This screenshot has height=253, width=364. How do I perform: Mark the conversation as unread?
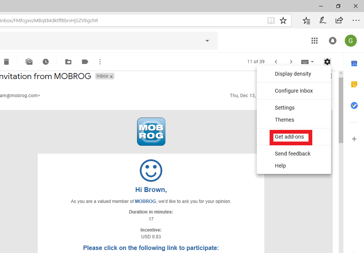[x=29, y=61]
